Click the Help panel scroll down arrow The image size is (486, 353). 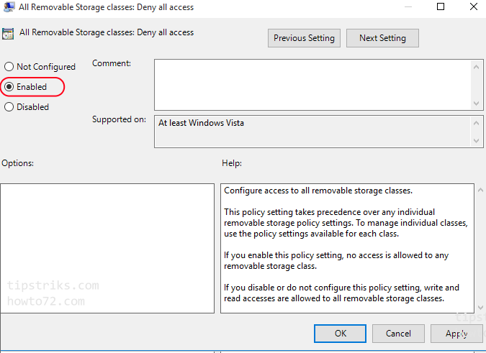pyautogui.click(x=480, y=307)
